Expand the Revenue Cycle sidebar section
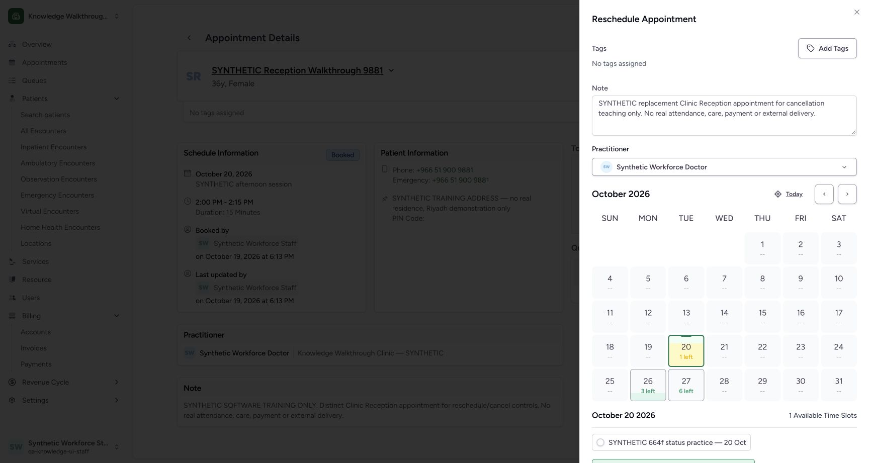 117,382
